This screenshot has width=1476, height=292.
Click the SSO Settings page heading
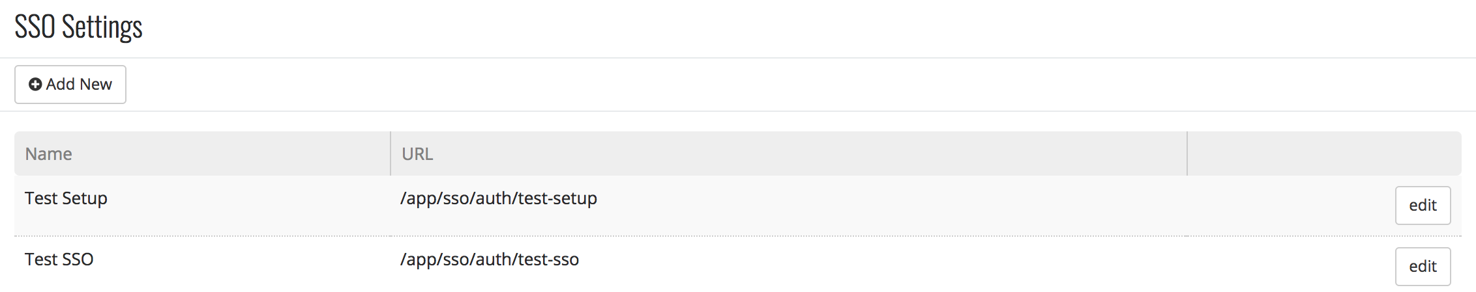coord(78,27)
